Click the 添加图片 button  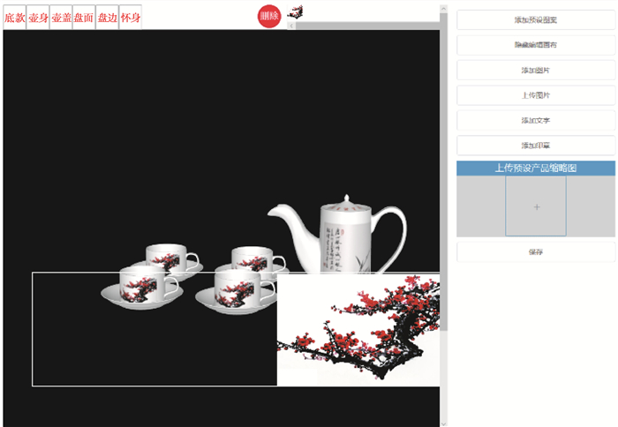[536, 70]
